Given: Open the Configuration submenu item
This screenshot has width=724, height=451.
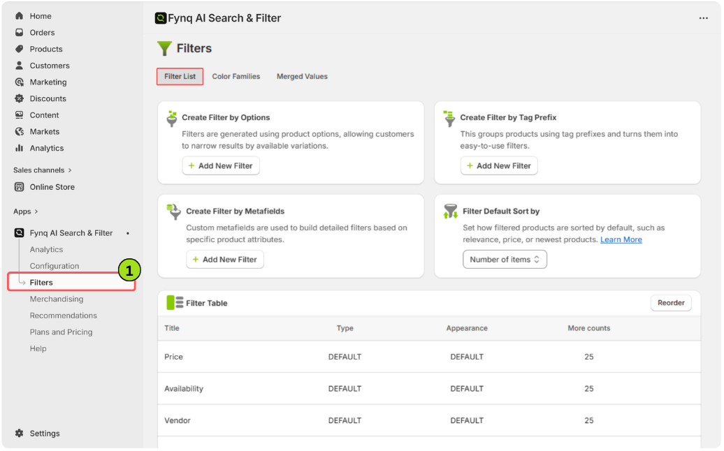Looking at the screenshot, I should (55, 267).
